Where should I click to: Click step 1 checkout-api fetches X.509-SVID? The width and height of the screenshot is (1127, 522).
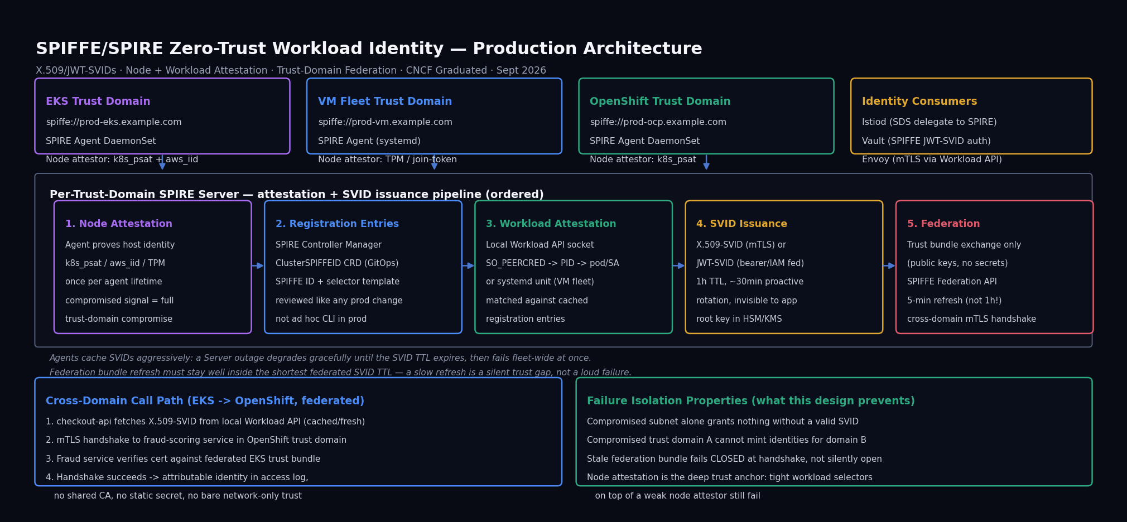[x=205, y=422]
